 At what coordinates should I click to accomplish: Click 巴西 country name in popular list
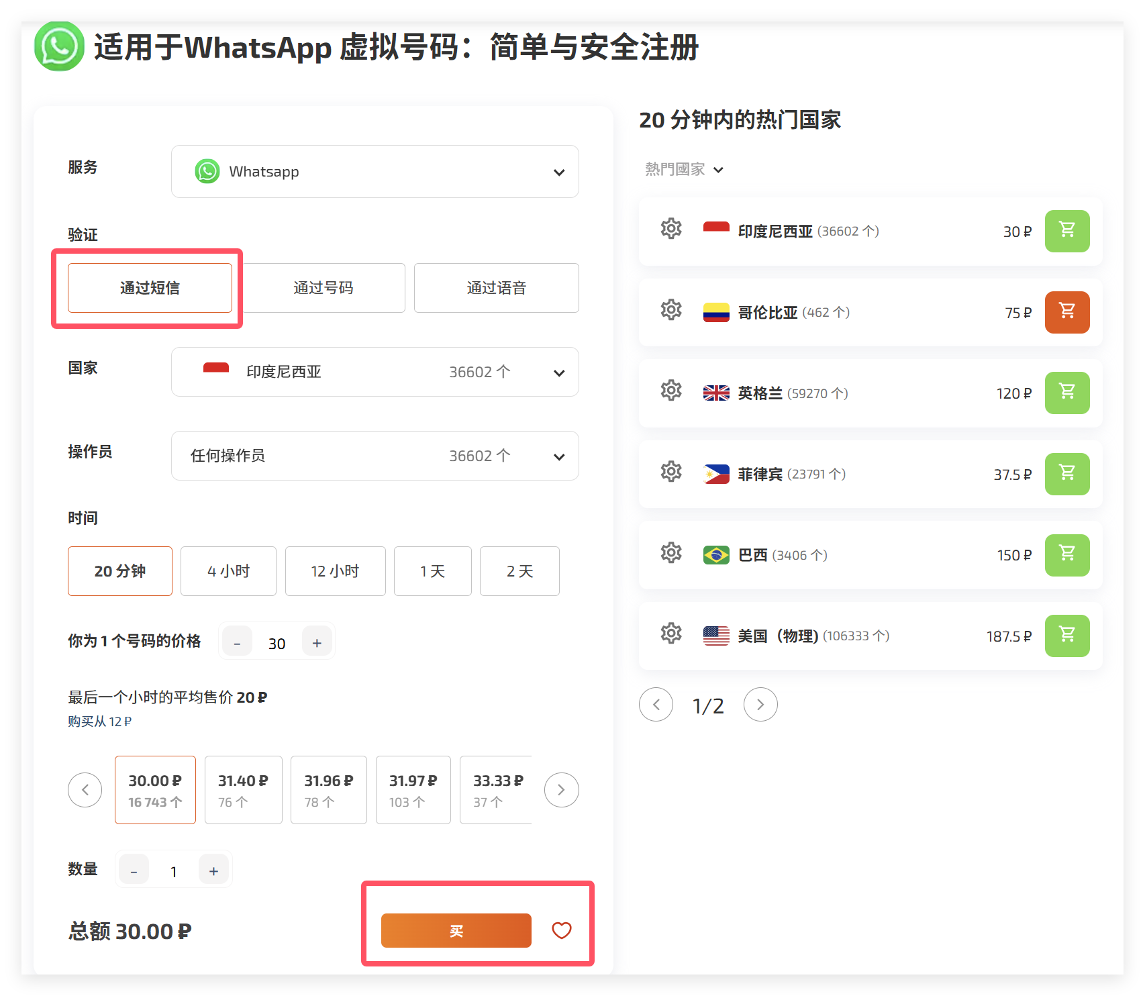[753, 555]
